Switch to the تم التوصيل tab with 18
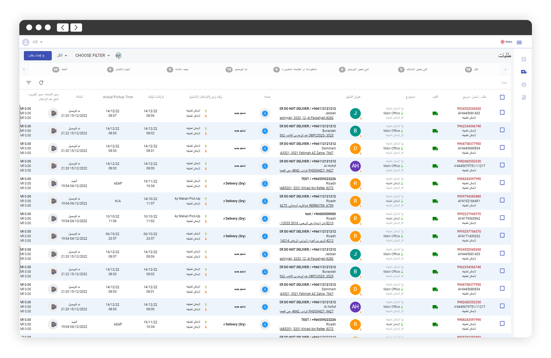This screenshot has height=358, width=551. (x=237, y=69)
